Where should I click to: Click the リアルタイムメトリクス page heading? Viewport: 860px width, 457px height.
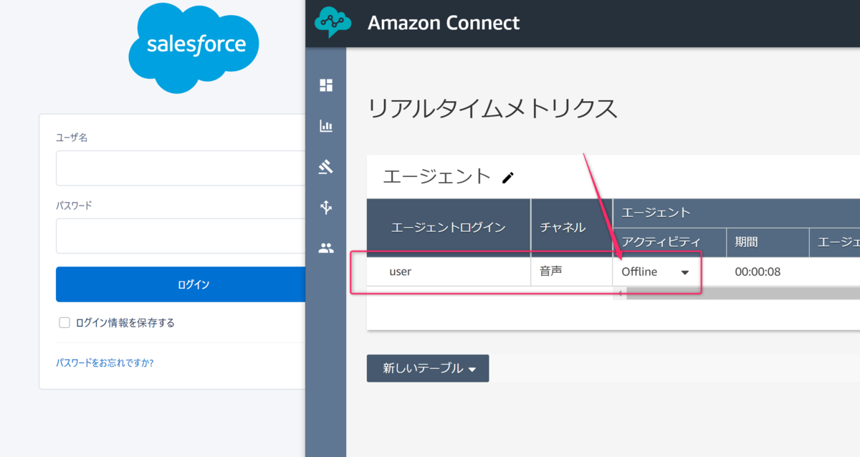point(492,108)
